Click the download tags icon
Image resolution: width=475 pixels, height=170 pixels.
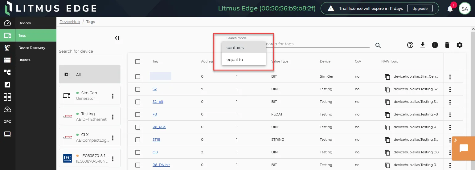[423, 45]
